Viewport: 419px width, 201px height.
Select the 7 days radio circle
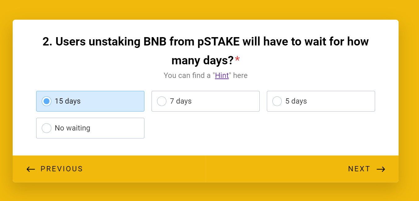click(x=162, y=101)
